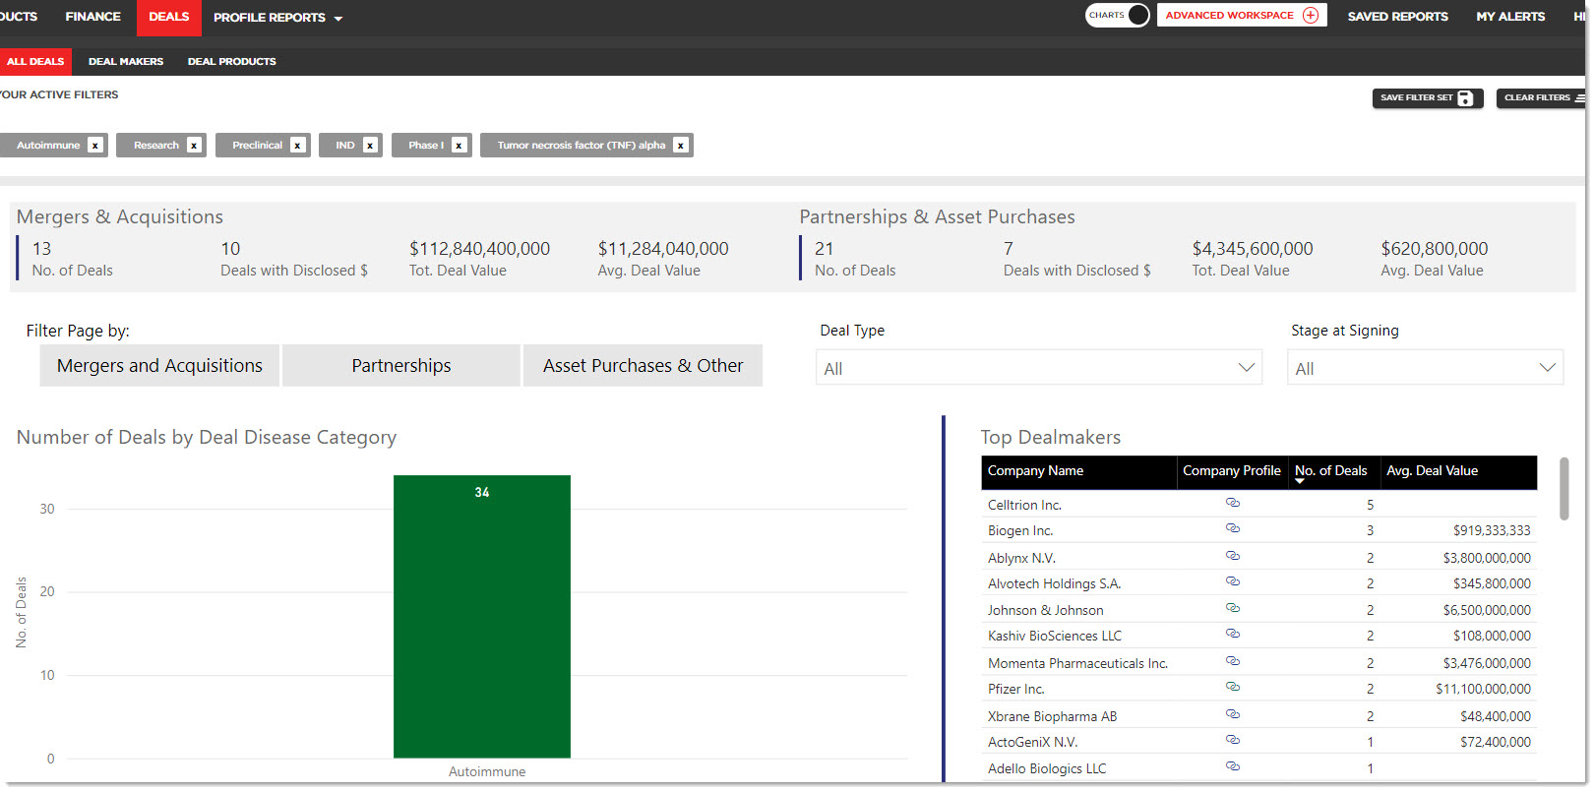This screenshot has width=1595, height=792.
Task: Open Kashiv BioSciences LLC profile link icon
Action: point(1232,635)
